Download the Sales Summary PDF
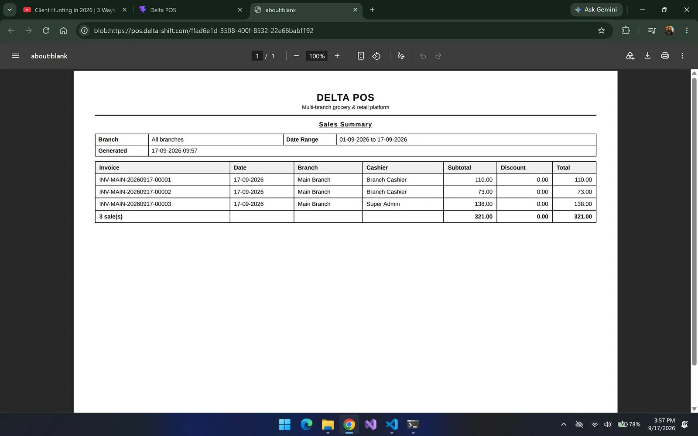This screenshot has width=698, height=436. point(647,56)
